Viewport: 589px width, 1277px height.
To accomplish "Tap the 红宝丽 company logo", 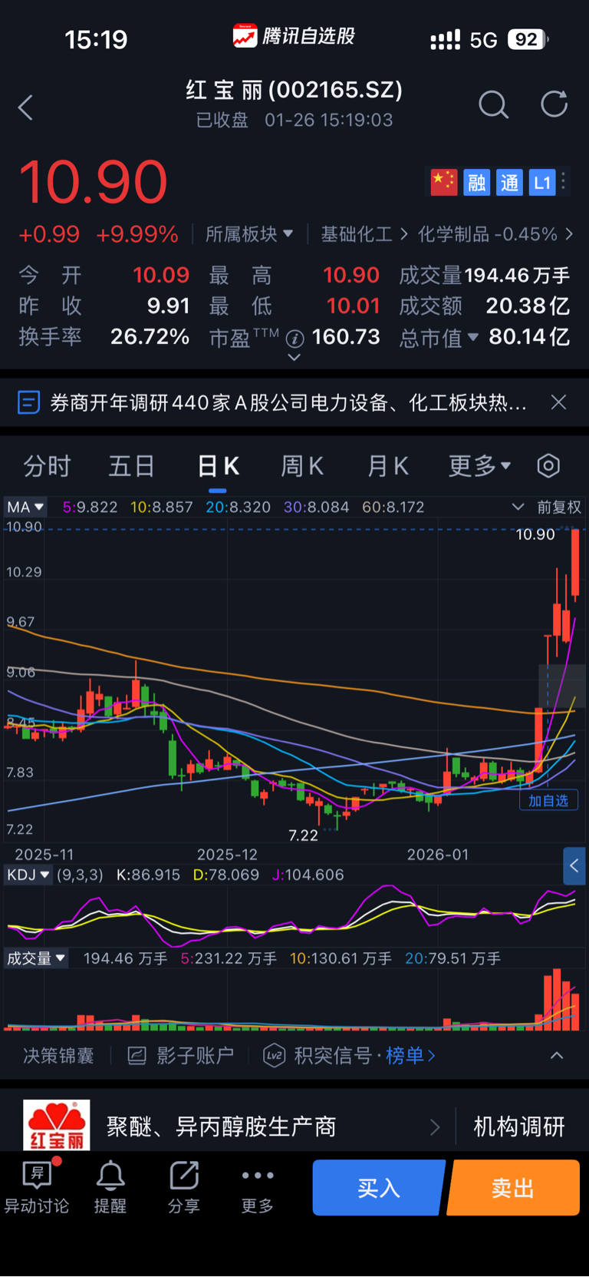I will [56, 1125].
